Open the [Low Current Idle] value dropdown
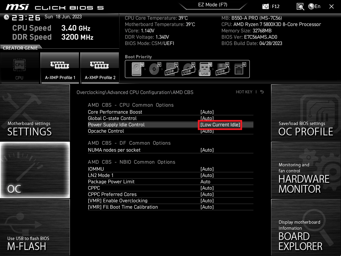Image resolution: width=341 pixels, height=256 pixels. tap(220, 125)
